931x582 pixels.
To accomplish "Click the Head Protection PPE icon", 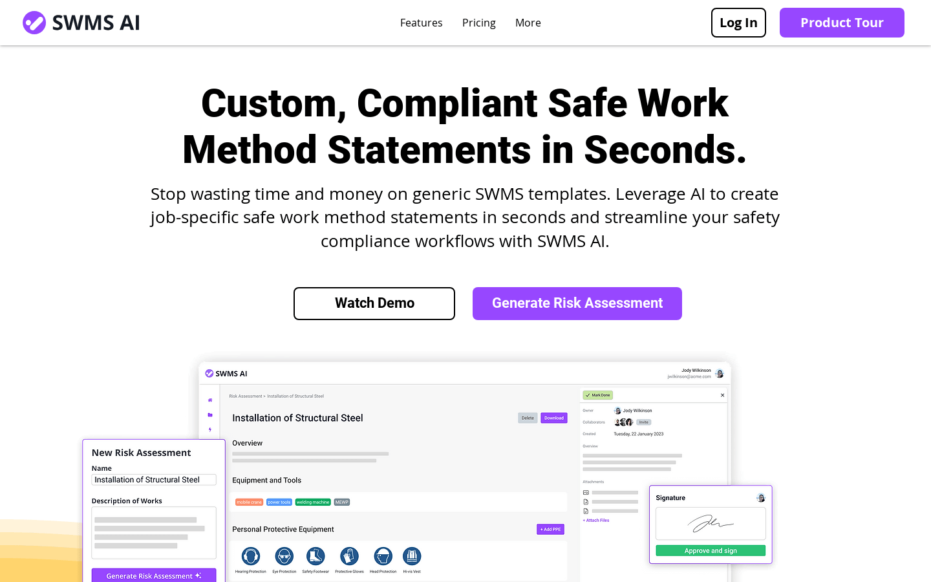I will [x=383, y=556].
